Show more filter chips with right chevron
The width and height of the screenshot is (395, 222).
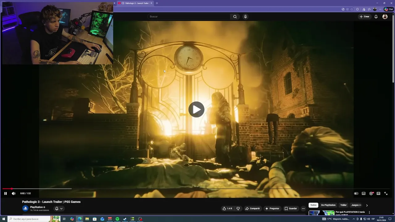pos(367,205)
